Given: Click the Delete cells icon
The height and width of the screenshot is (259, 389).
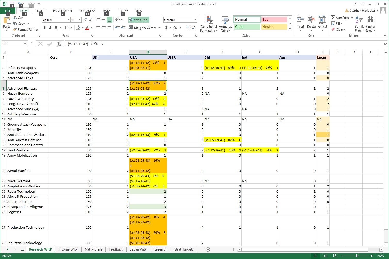Looking at the screenshot, I should pos(311,20).
